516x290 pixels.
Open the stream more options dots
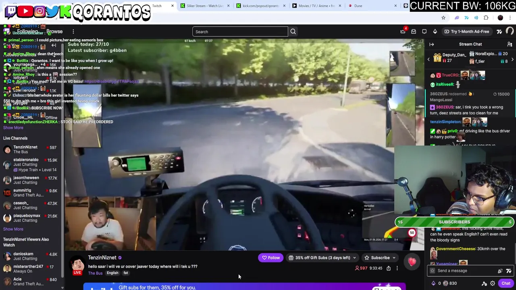point(397,268)
